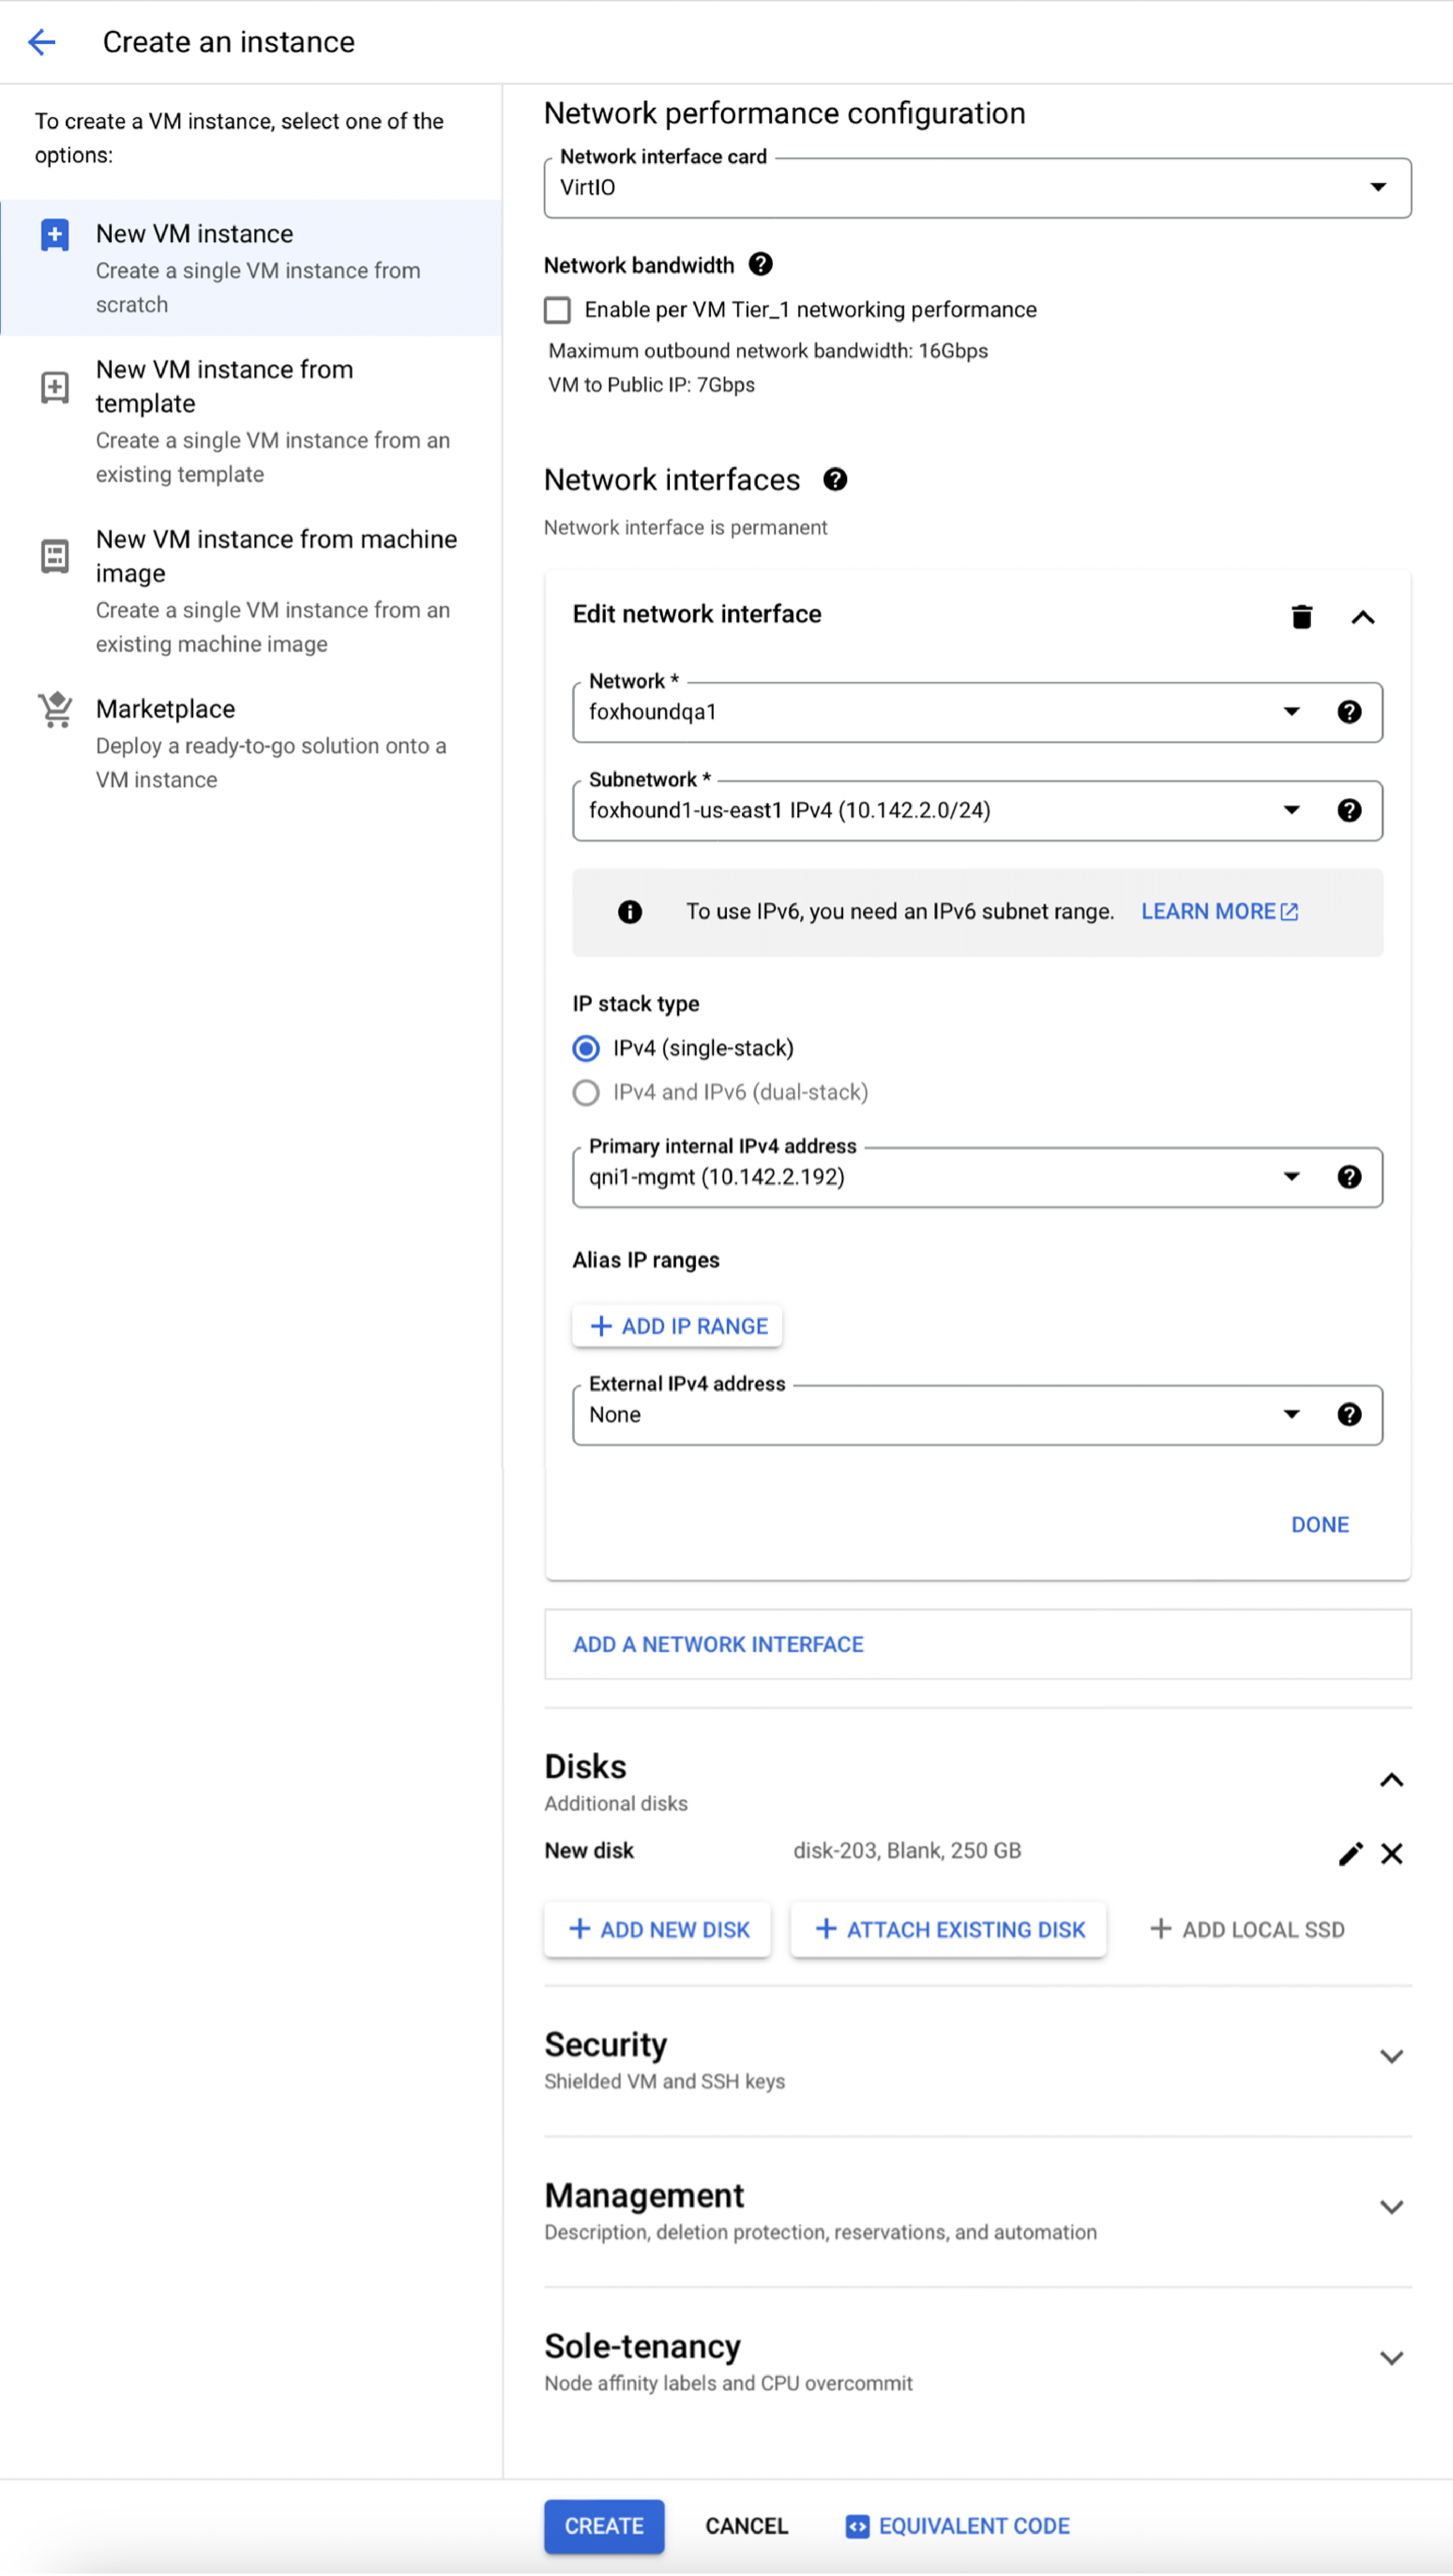Collapse the Disks section

(1391, 1780)
